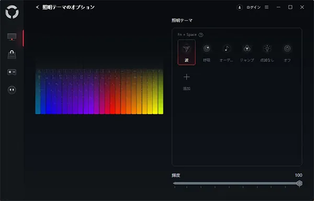
Task: Click the Fn + Space shortcut label
Action: click(x=187, y=35)
